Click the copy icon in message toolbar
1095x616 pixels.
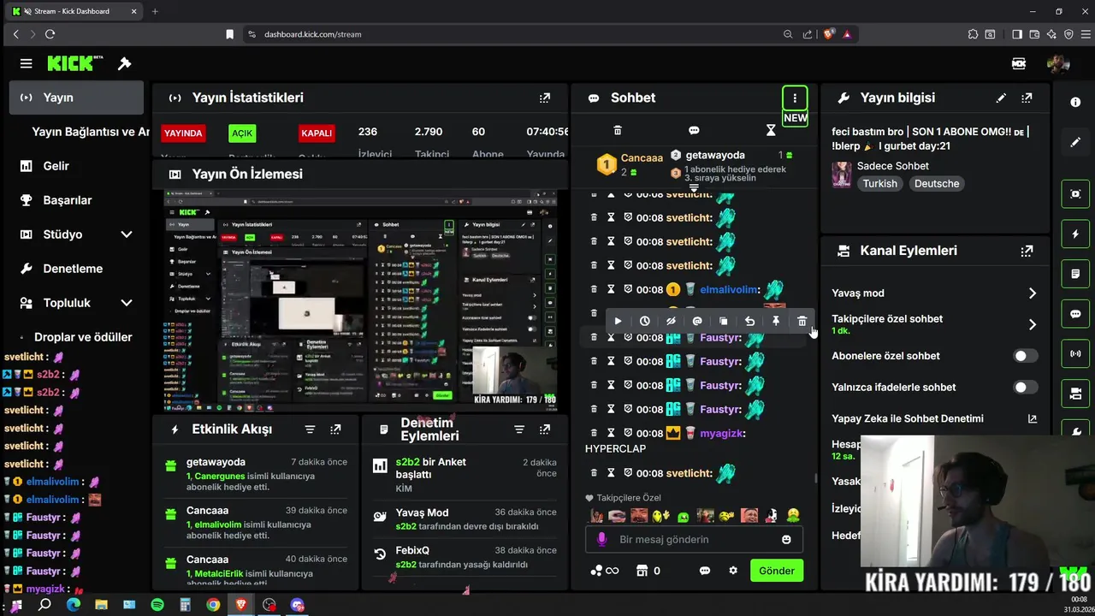(x=723, y=321)
